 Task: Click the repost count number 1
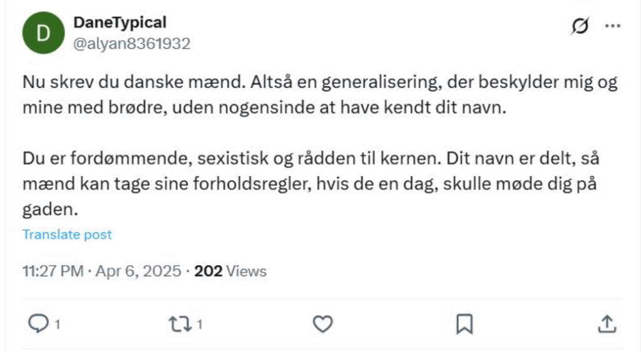200,324
